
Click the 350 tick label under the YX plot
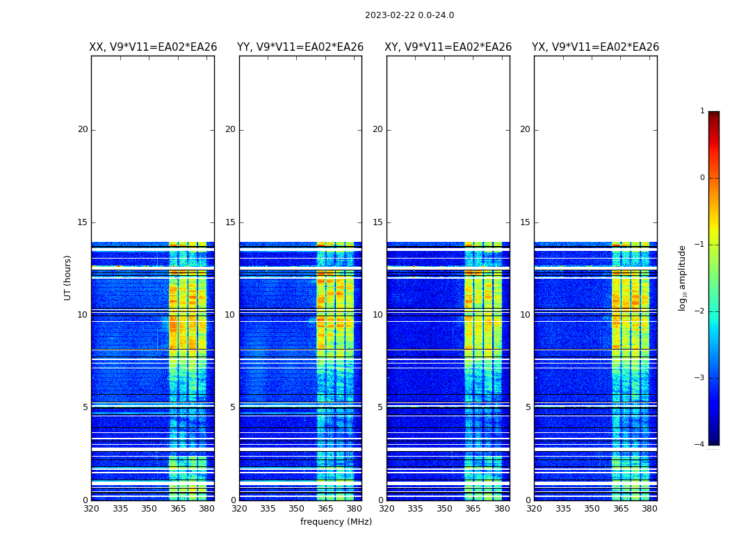(592, 509)
